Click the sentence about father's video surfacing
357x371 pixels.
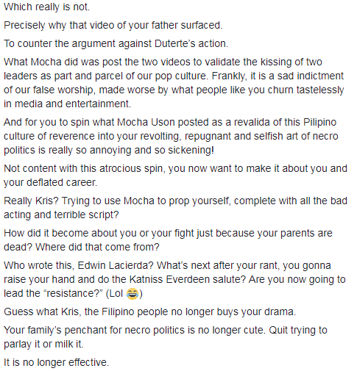pos(113,25)
